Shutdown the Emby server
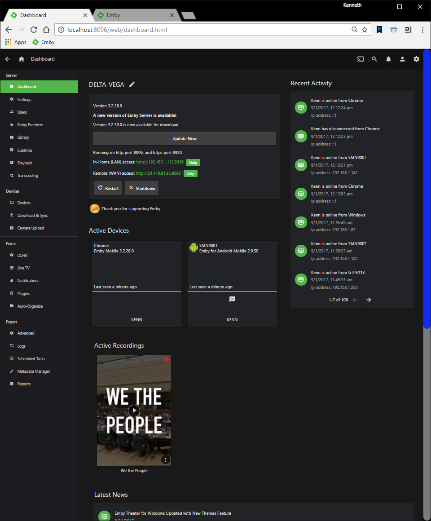 [142, 188]
